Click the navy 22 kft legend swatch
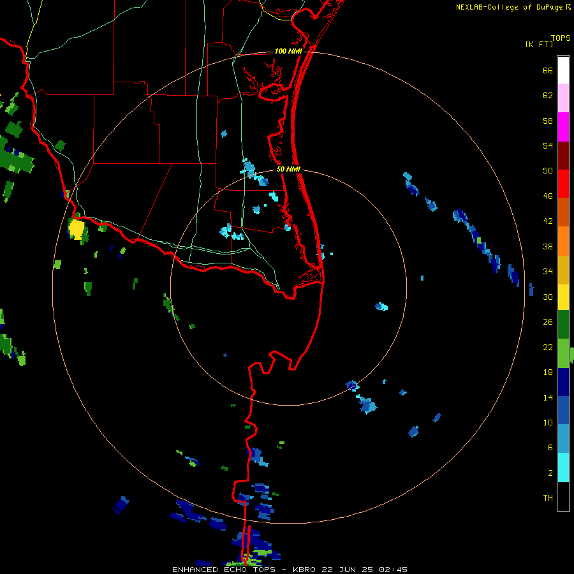574x574 pixels. click(x=563, y=382)
